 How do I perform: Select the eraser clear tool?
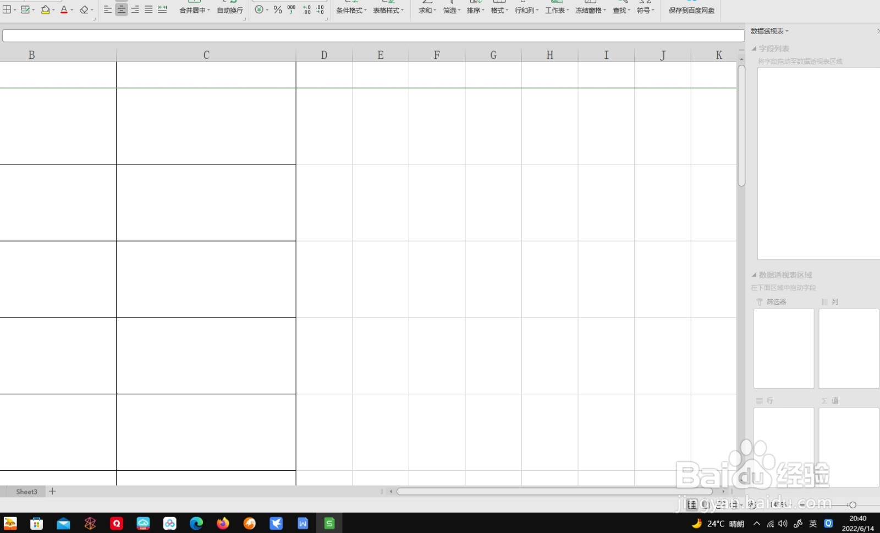click(x=84, y=9)
